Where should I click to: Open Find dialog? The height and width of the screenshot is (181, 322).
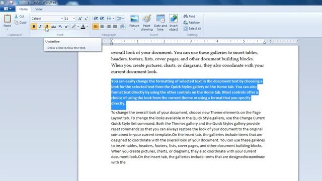pos(189,16)
